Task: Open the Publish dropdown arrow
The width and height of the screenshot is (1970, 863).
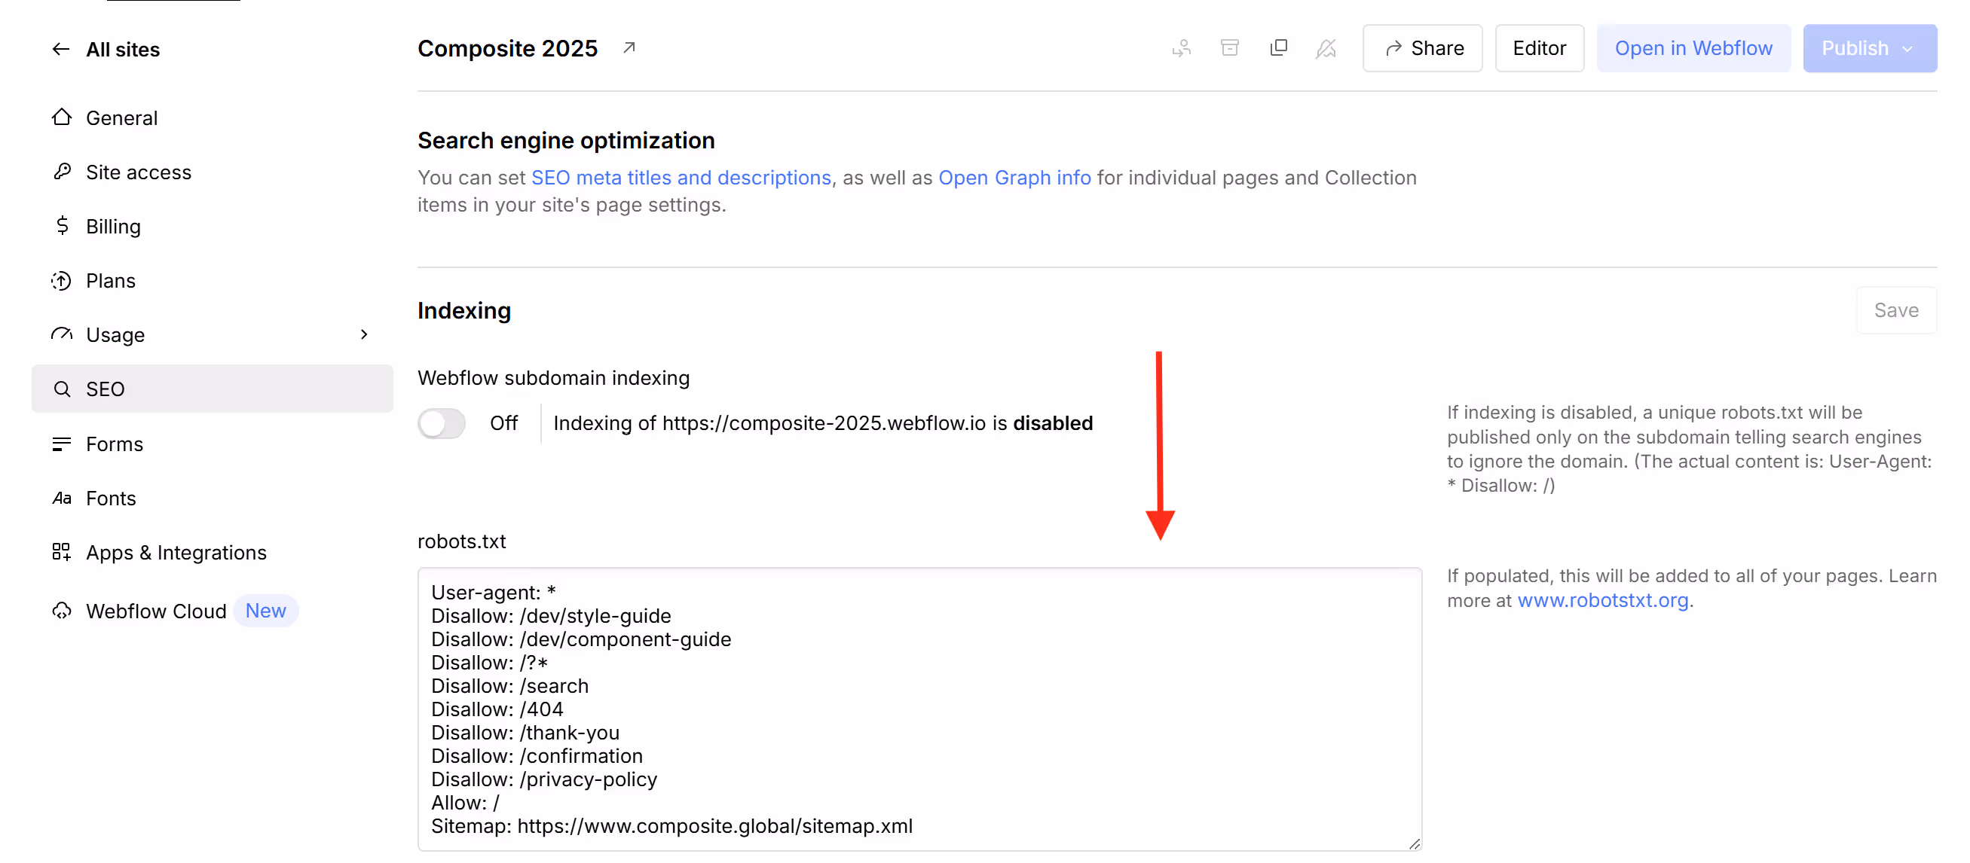Action: click(x=1907, y=49)
